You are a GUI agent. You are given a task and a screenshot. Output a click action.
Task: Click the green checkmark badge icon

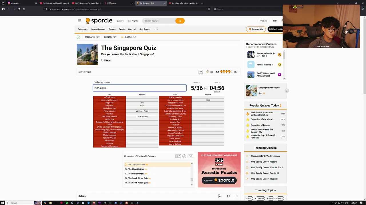(x=78, y=37)
